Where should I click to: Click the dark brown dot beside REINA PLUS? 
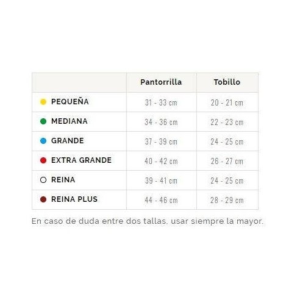(x=43, y=199)
